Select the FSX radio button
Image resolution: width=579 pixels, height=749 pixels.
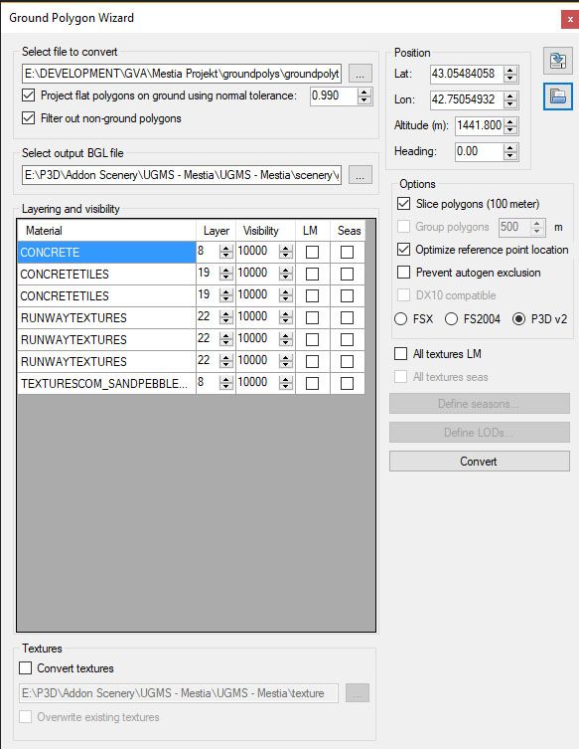tap(400, 318)
